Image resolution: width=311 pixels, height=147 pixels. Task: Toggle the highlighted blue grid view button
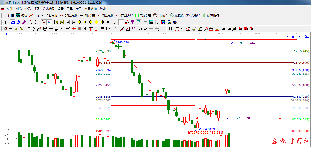point(12,22)
